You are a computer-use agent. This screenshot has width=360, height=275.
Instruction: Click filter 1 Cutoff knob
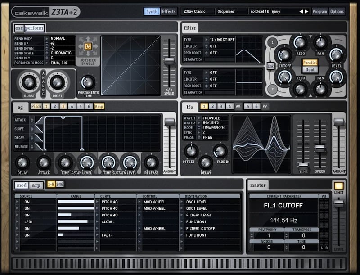(284, 54)
